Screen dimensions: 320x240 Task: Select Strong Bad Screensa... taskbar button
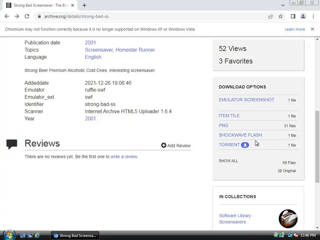(75, 236)
